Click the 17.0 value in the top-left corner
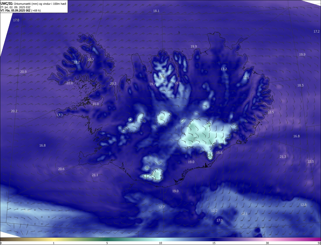 [x=16, y=20]
